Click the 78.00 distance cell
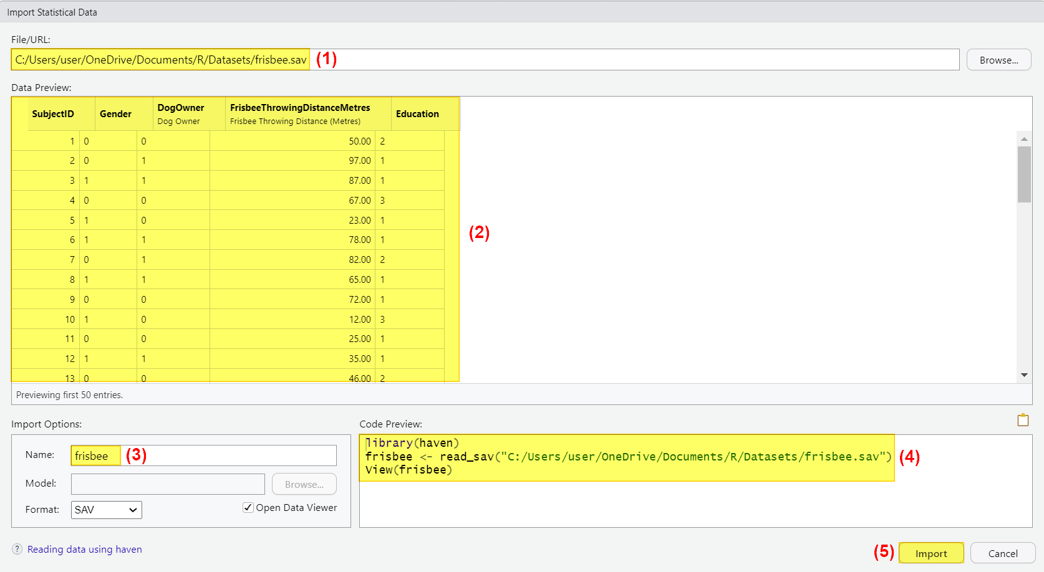This screenshot has width=1044, height=572. pos(292,240)
